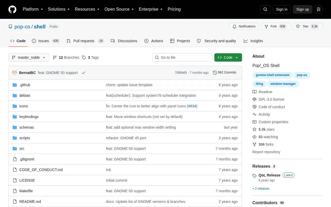Click the src folder icon

click(15, 149)
